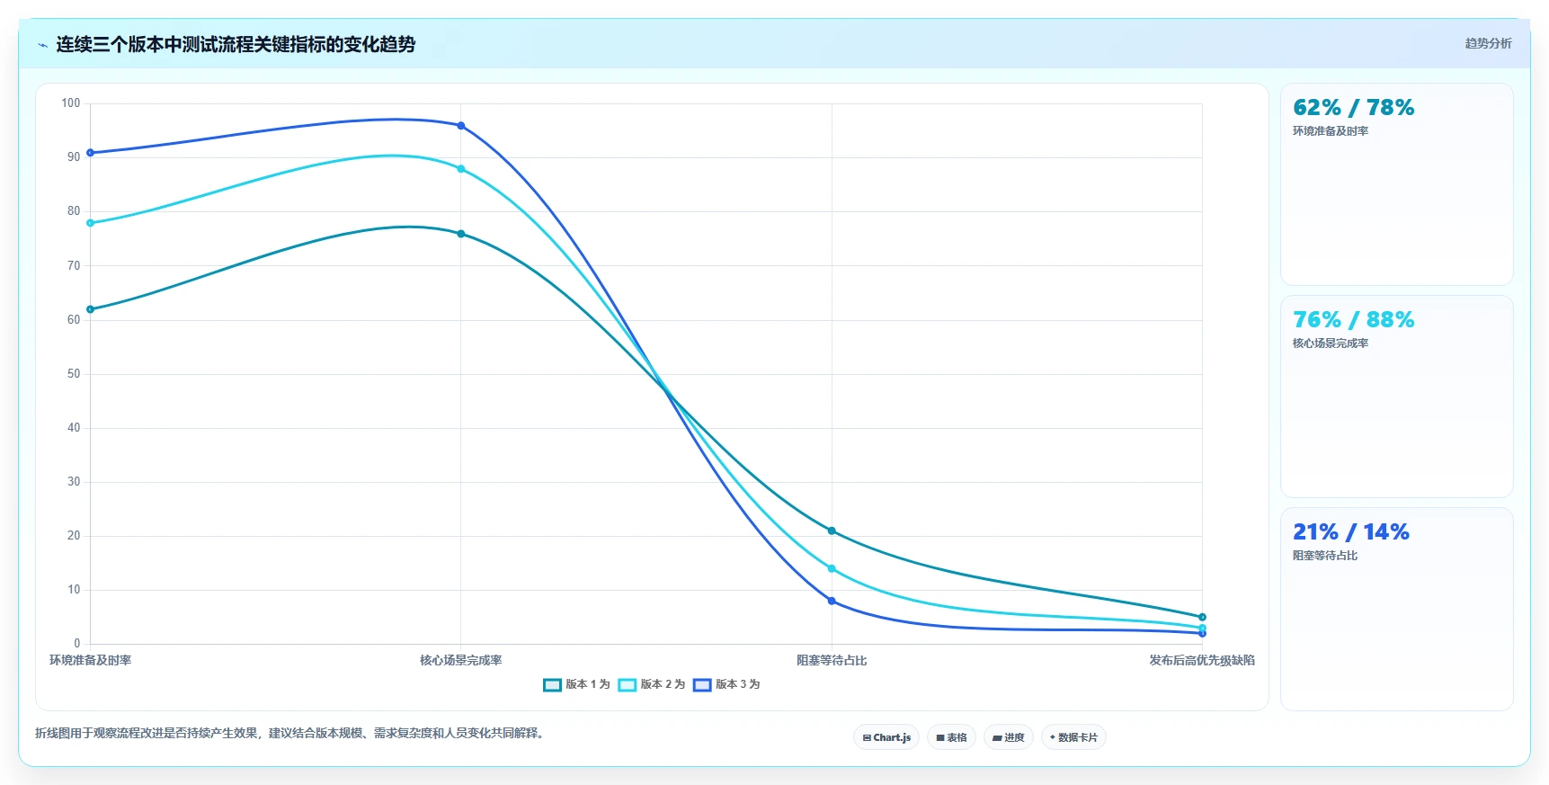The width and height of the screenshot is (1549, 785).
Task: Click the y-axis value 0
Action: pos(77,644)
